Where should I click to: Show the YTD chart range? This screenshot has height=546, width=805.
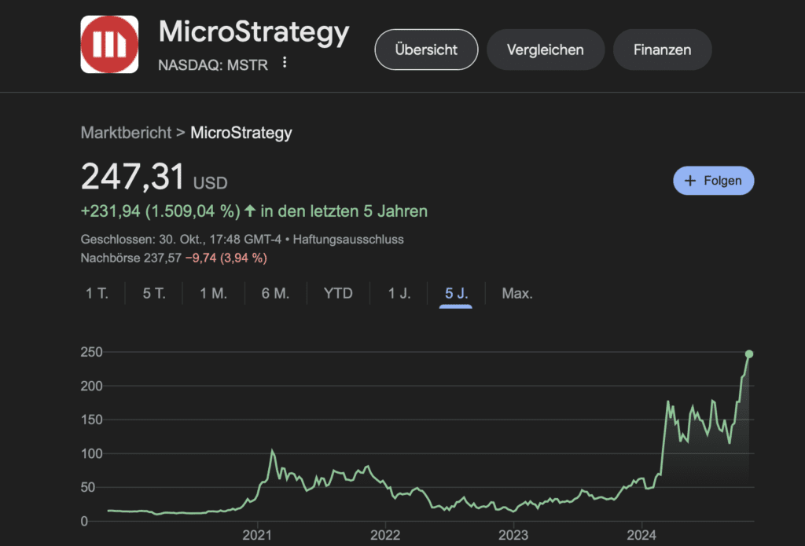(x=338, y=293)
